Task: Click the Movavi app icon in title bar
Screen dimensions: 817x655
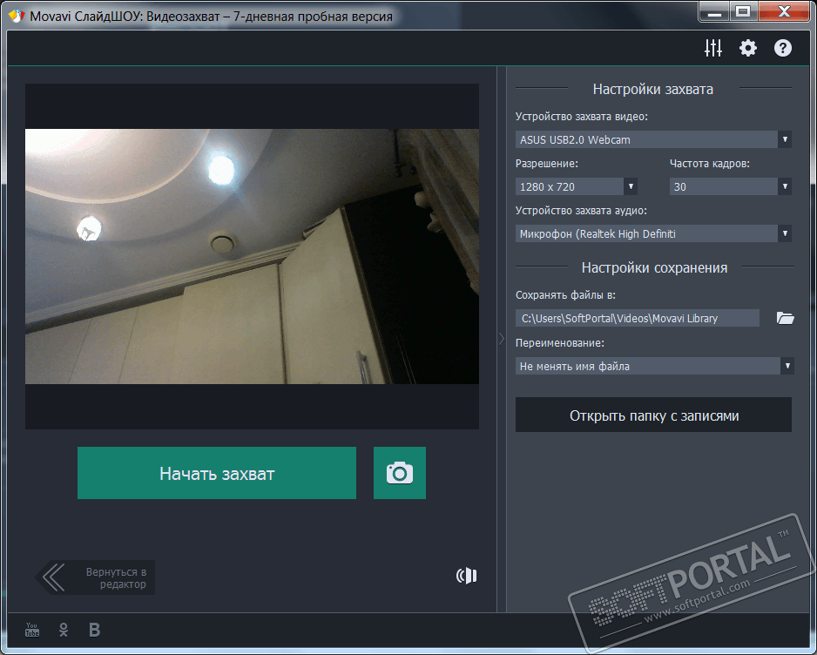Action: pos(17,17)
